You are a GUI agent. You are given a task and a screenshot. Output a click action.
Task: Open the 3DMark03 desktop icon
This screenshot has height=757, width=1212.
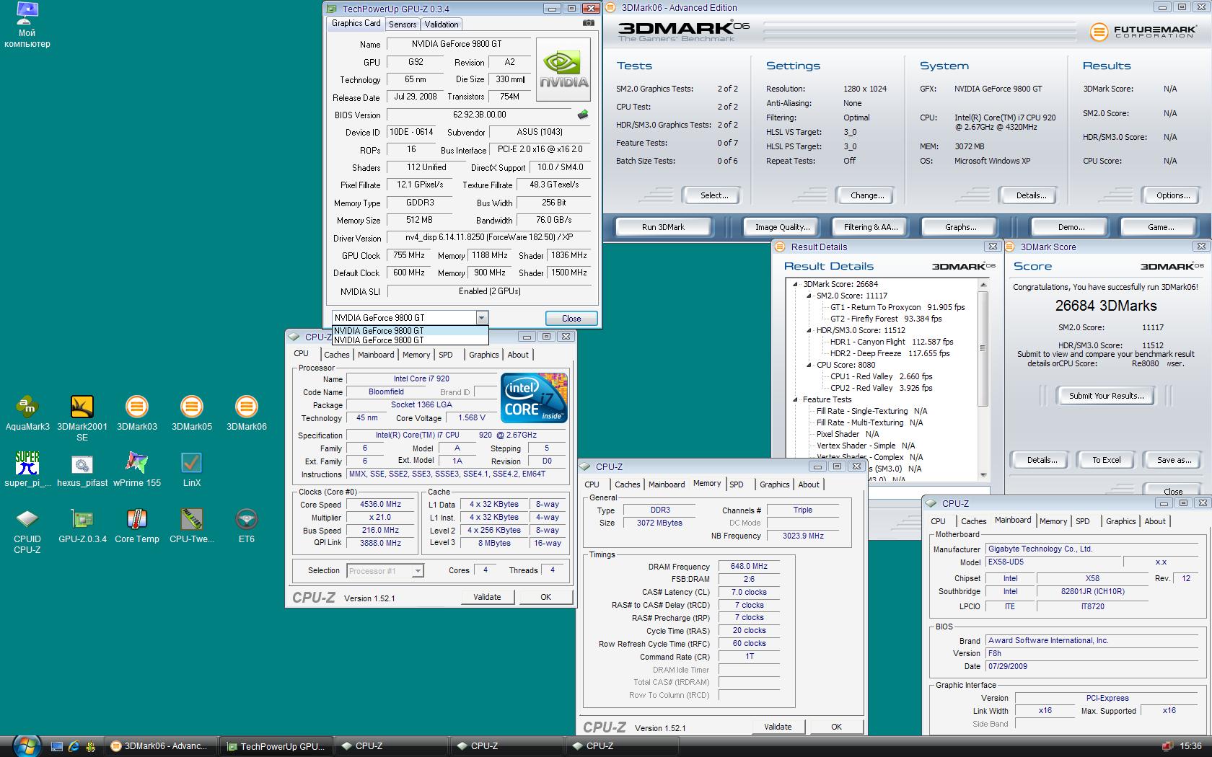tap(137, 413)
